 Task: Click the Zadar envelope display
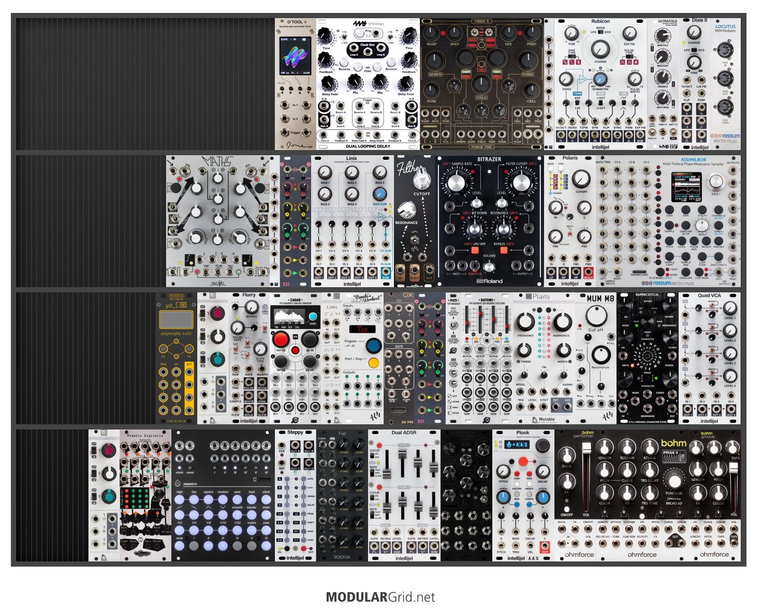(x=290, y=317)
